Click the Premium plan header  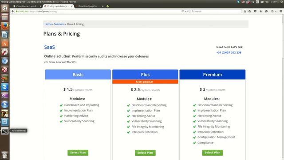point(213,75)
